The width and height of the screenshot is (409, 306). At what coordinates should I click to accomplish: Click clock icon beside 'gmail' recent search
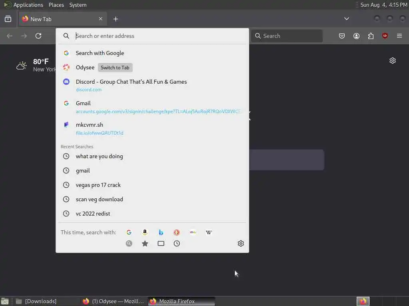pyautogui.click(x=66, y=171)
